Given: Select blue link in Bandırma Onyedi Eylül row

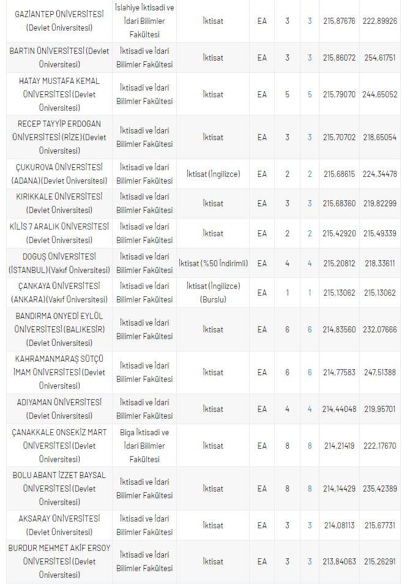Looking at the screenshot, I should pyautogui.click(x=310, y=329).
